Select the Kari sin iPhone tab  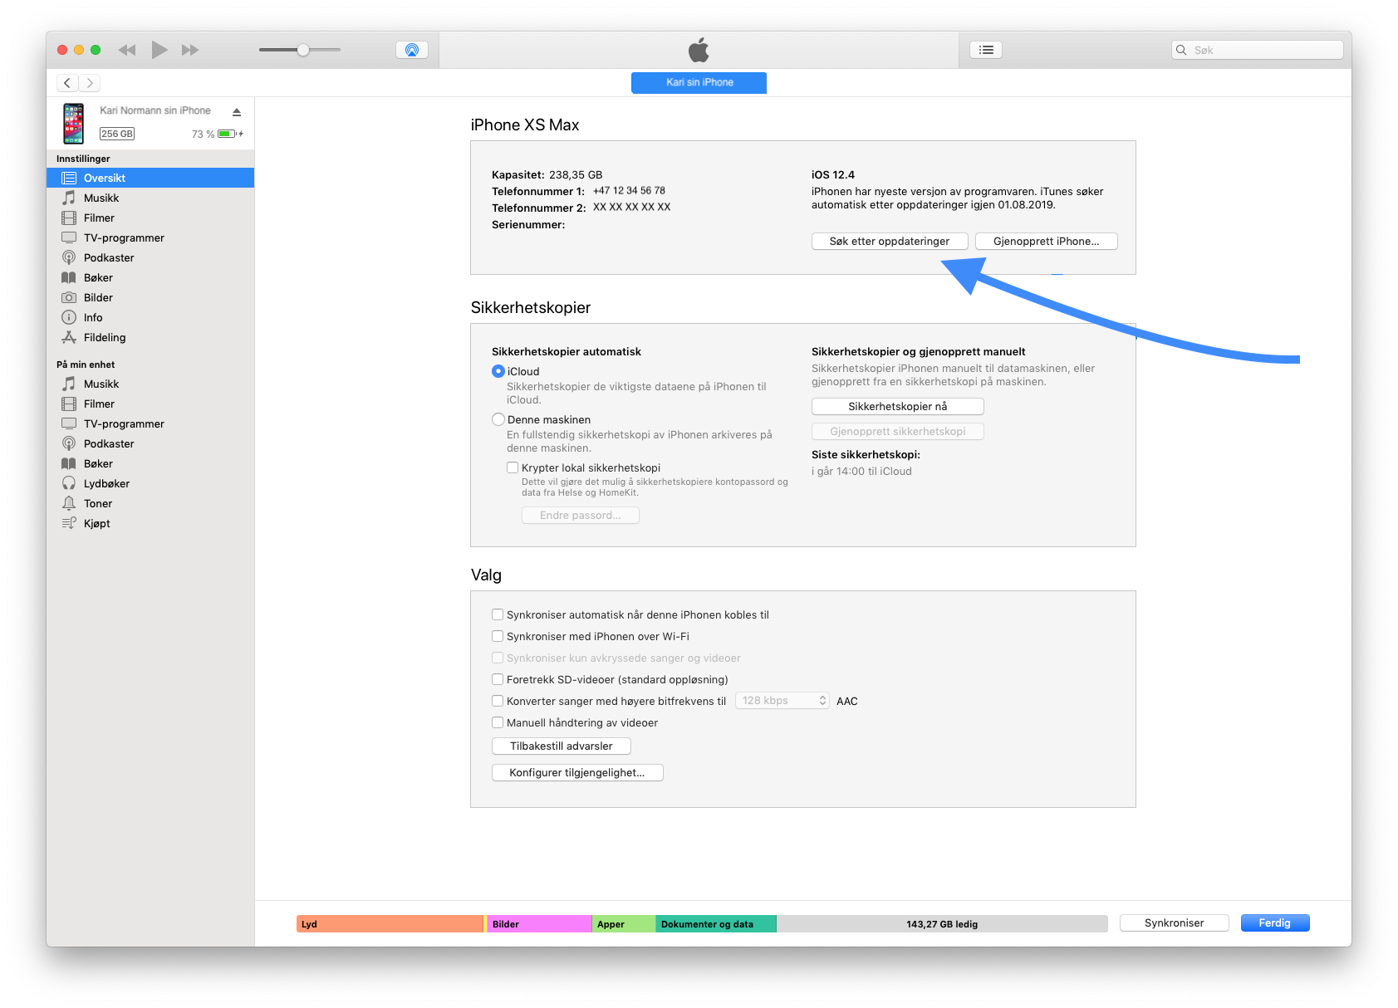click(699, 82)
